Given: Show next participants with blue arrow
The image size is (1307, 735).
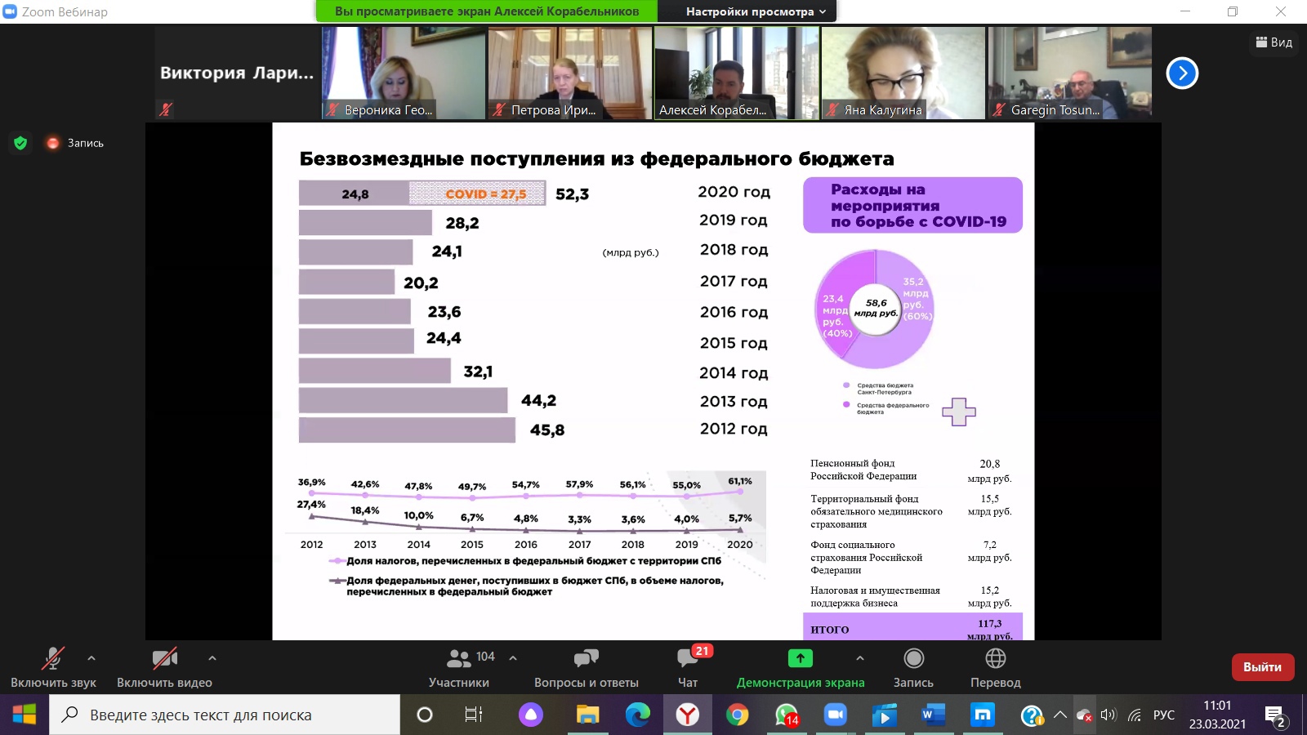Looking at the screenshot, I should click(1182, 73).
